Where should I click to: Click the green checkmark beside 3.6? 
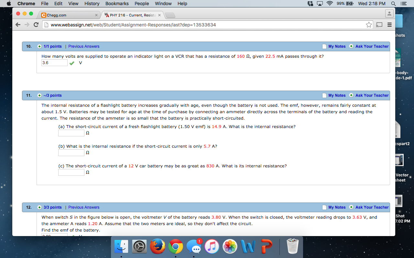click(72, 63)
